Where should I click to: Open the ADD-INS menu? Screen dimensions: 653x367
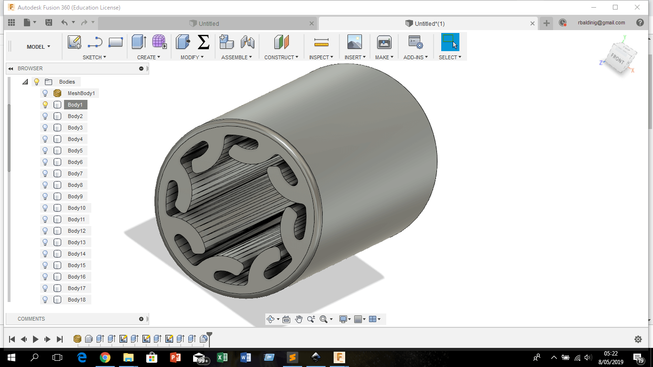click(x=415, y=57)
